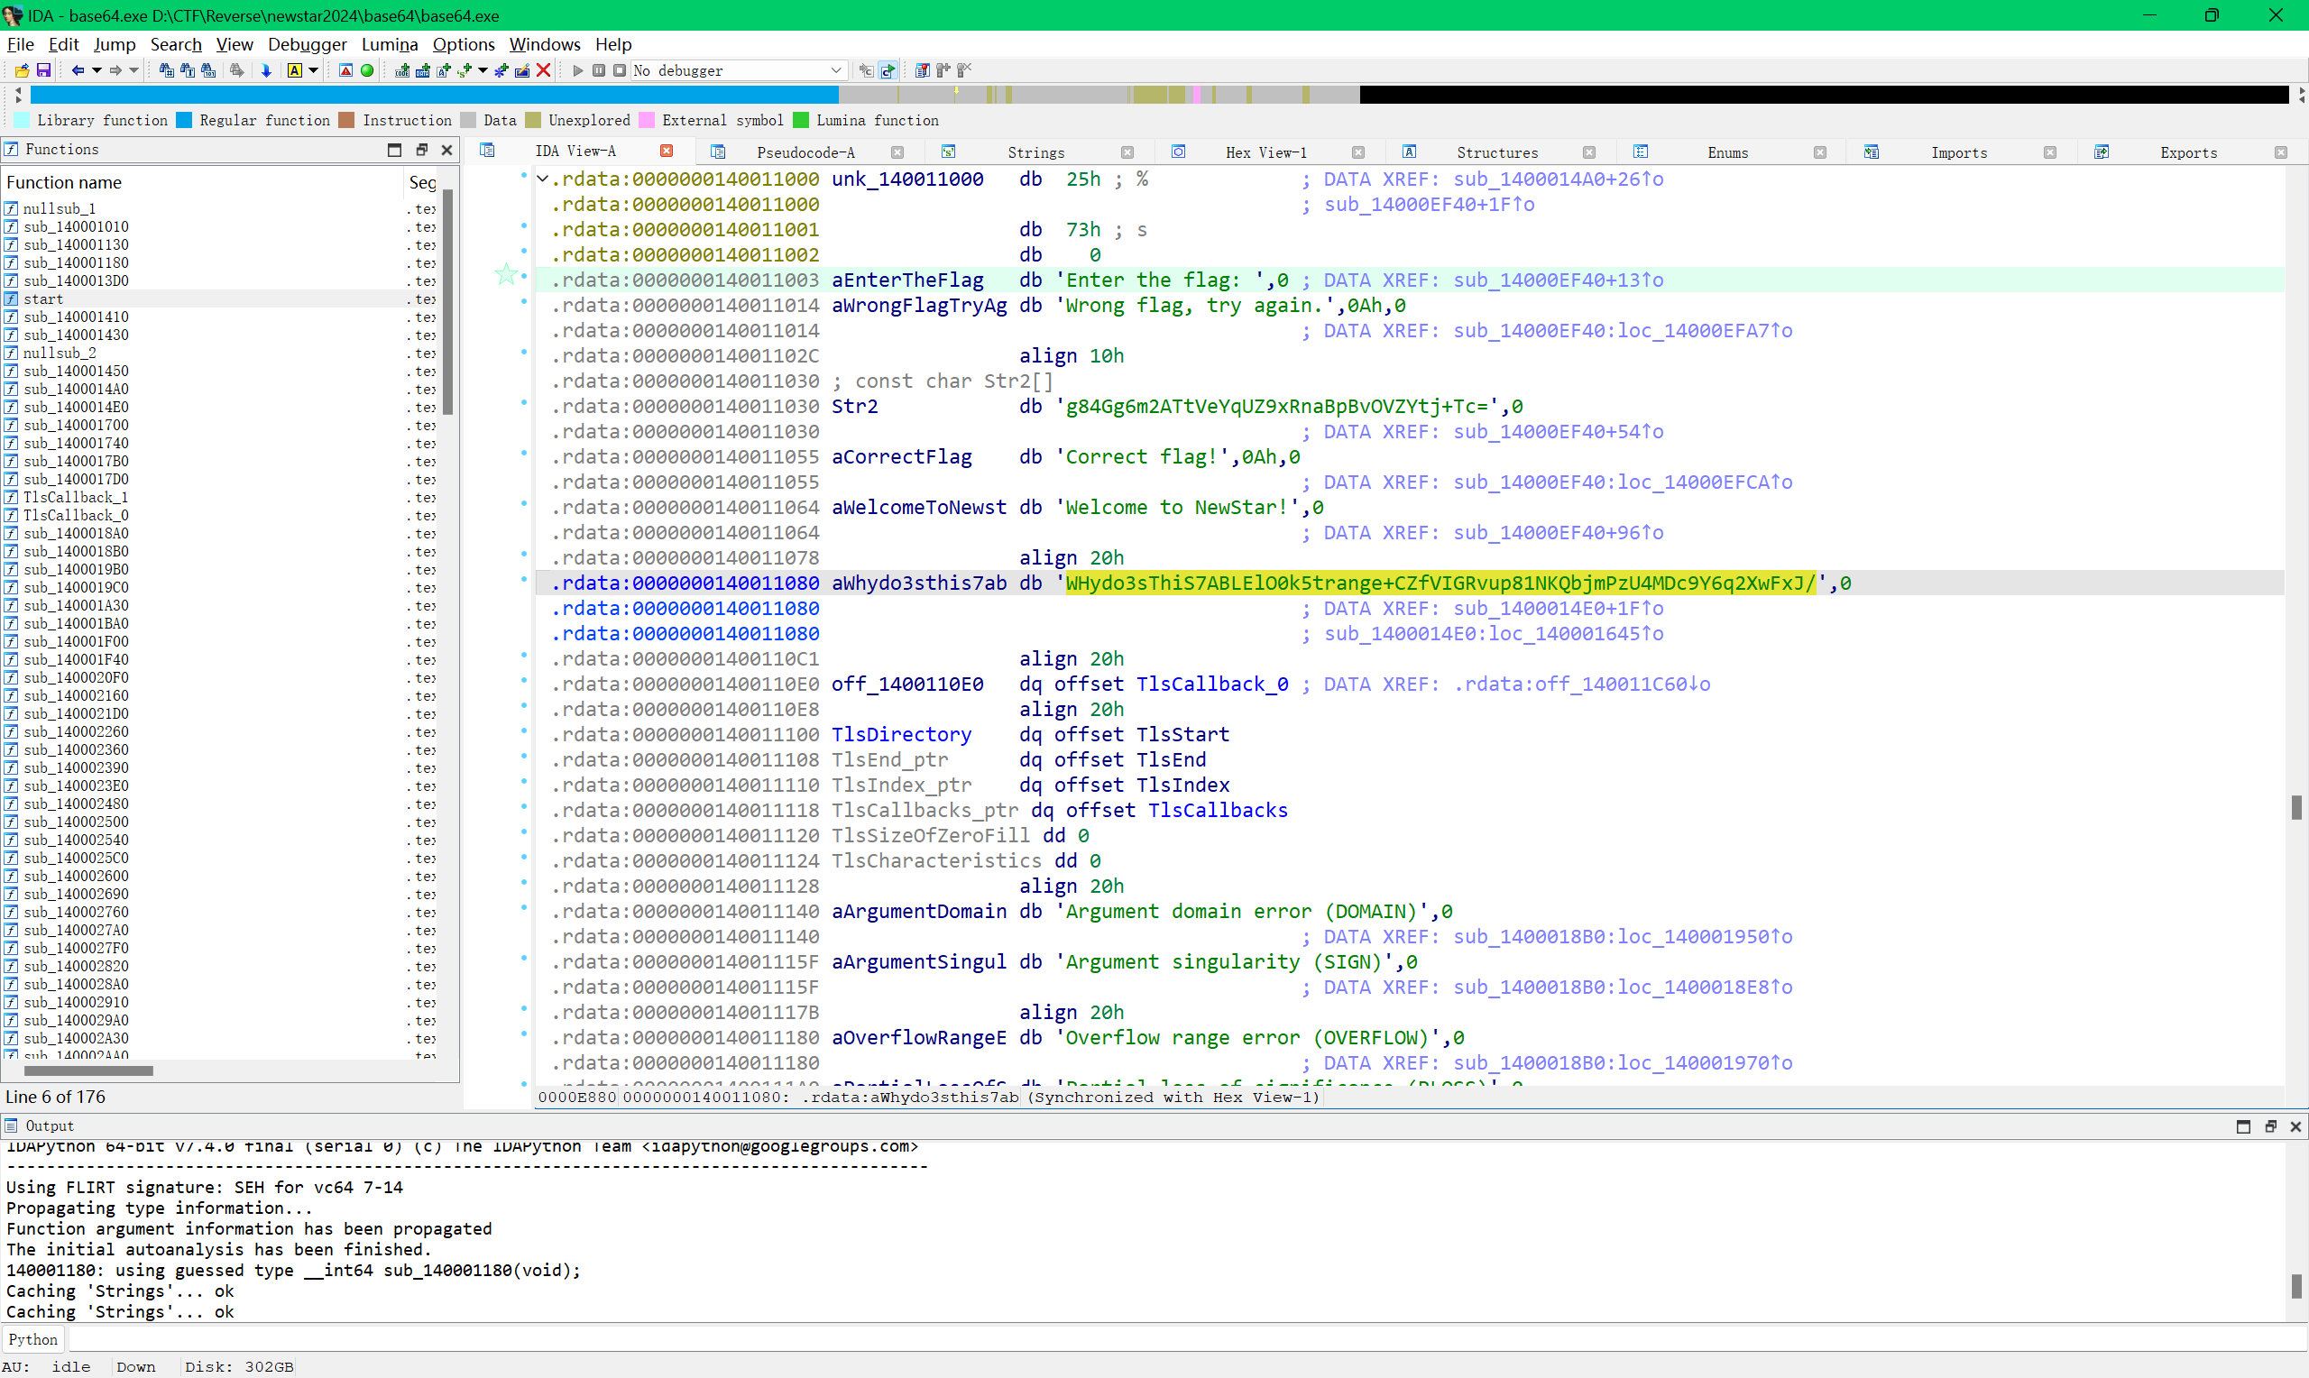Follow xref sub_14000EF40+13 on Enter the flag line
2309x1378 pixels.
click(x=1558, y=280)
